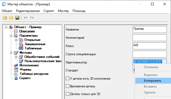
Task: Click the abc icon beside Таблица ресурсов
Action: pos(16,74)
